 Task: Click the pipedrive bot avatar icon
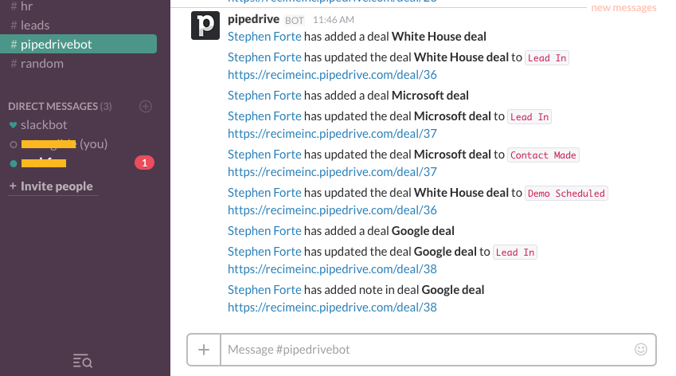[206, 25]
